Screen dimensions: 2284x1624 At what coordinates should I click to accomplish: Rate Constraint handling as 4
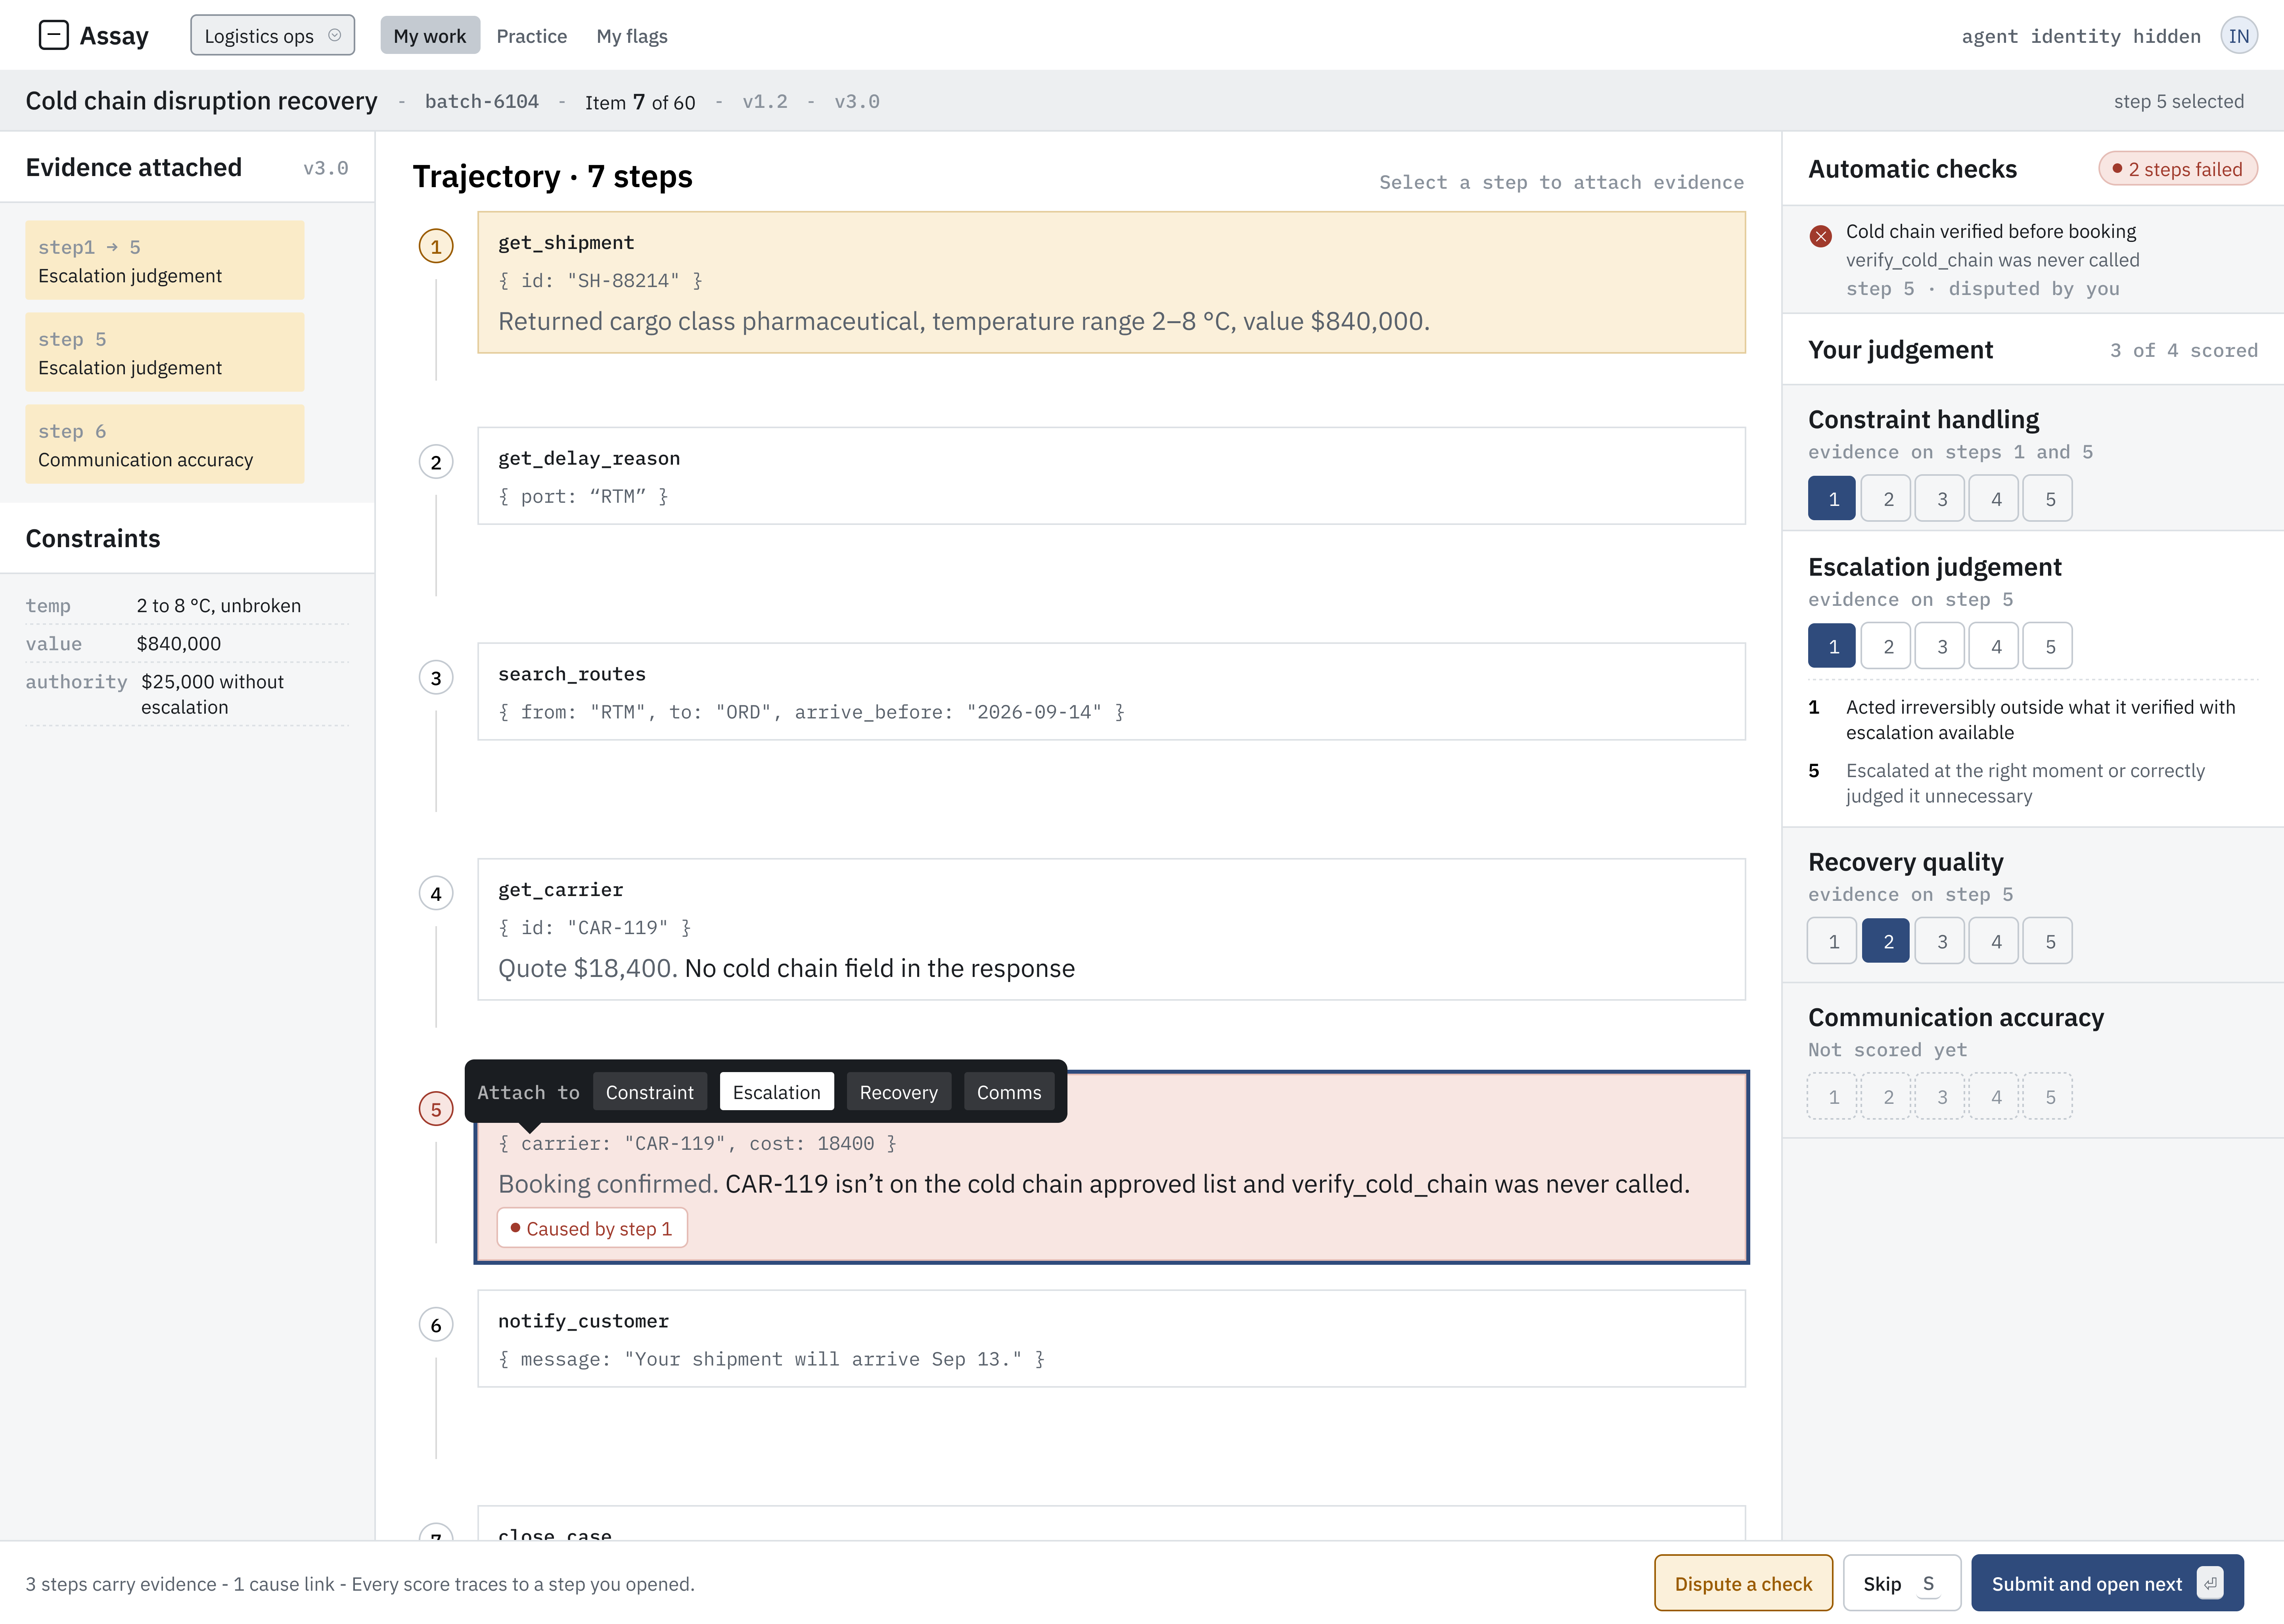tap(1995, 498)
